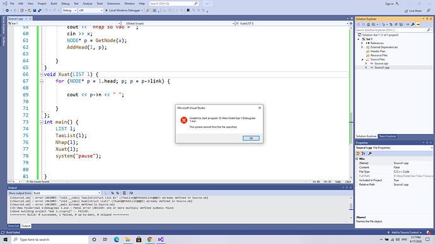
Task: Toggle Word Wrap in Output toolbar
Action: pos(131,193)
